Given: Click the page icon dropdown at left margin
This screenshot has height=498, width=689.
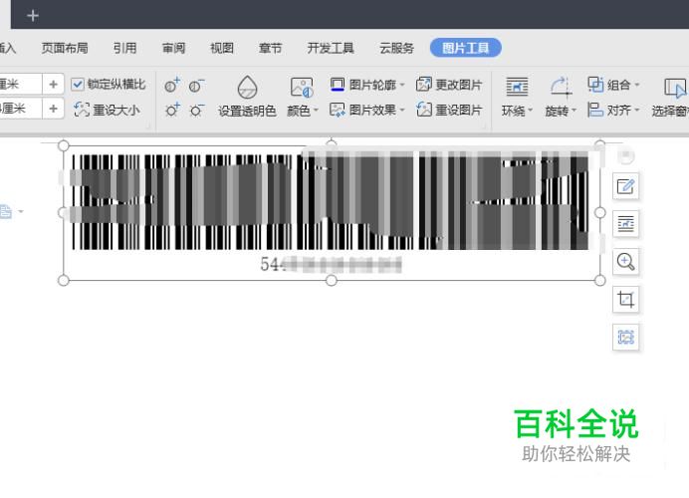Looking at the screenshot, I should pyautogui.click(x=11, y=211).
